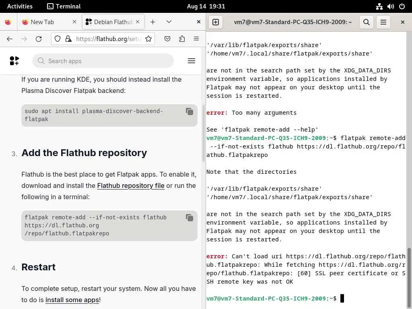Image resolution: width=412 pixels, height=309 pixels.
Task: Click the sudo apt install plasma command text
Action: click(x=94, y=115)
